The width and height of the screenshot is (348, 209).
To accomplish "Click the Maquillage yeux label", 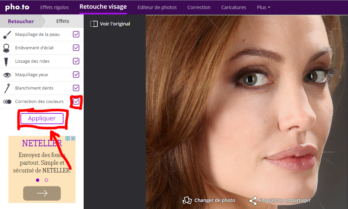I will [x=32, y=75].
